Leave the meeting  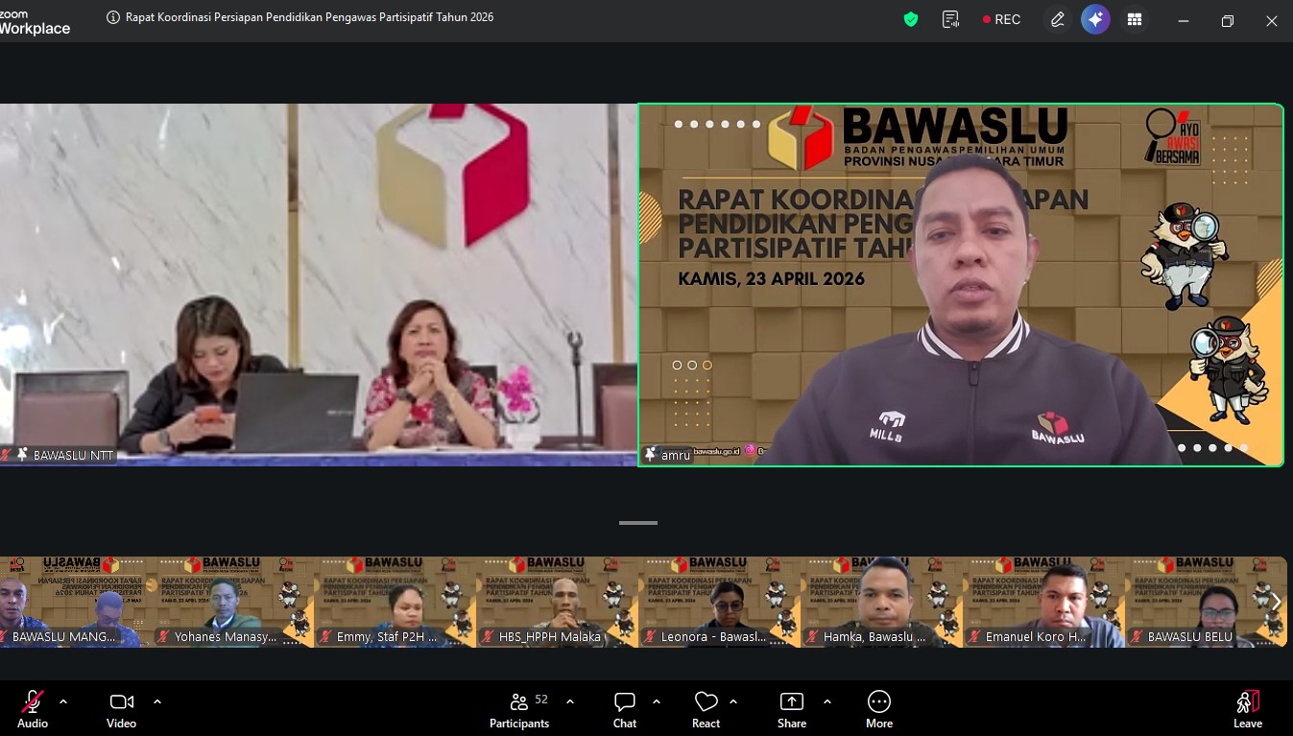point(1248,709)
